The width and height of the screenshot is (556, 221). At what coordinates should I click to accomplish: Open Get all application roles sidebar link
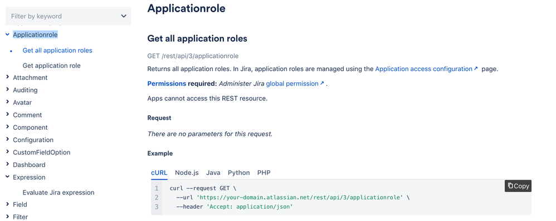point(57,50)
